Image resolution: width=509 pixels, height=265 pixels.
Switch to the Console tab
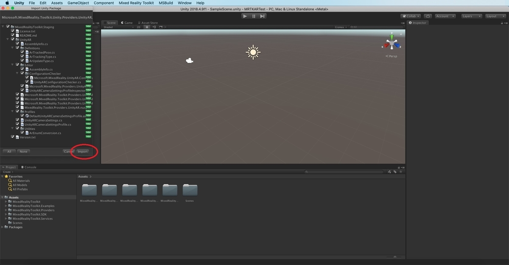point(28,167)
